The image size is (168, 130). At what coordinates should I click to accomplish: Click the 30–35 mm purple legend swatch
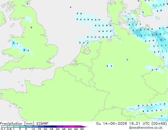(x=60, y=127)
